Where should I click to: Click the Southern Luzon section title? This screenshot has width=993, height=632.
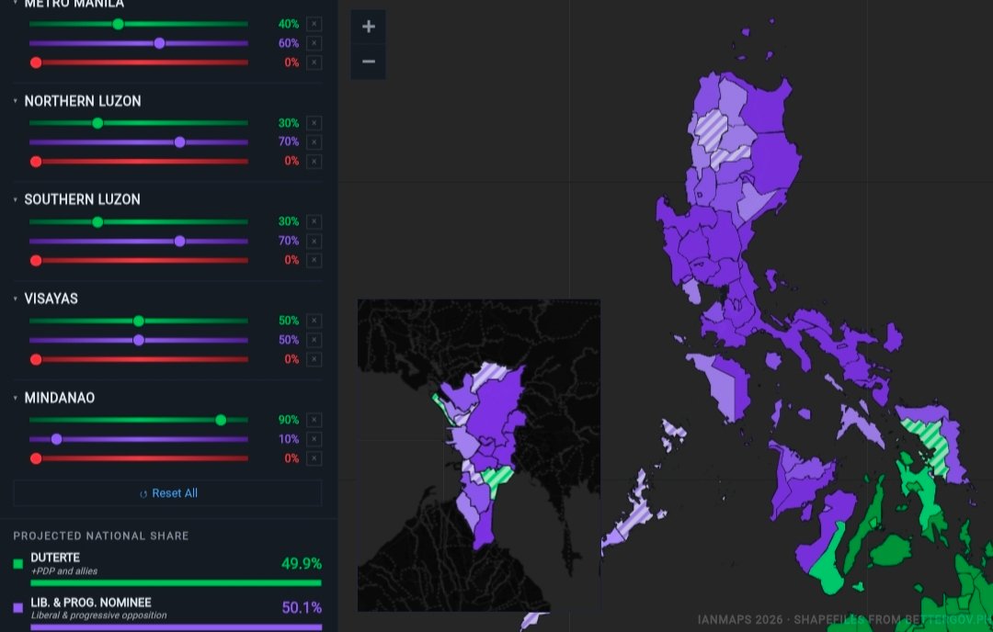(x=83, y=200)
